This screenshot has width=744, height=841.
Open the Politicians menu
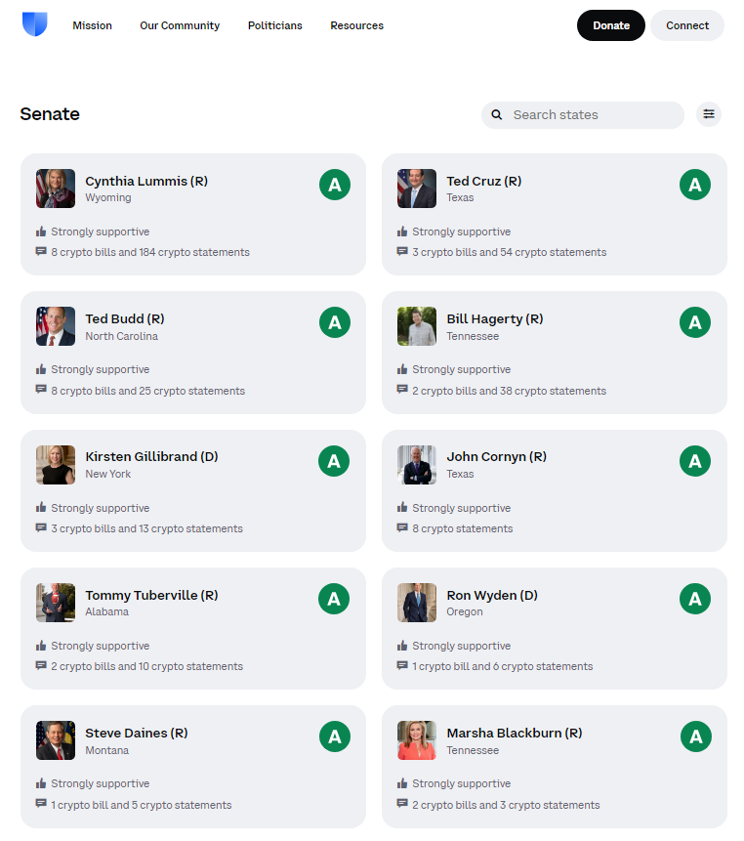coord(274,25)
